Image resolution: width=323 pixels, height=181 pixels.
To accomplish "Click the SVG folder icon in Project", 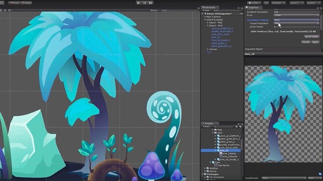I will click(216, 133).
